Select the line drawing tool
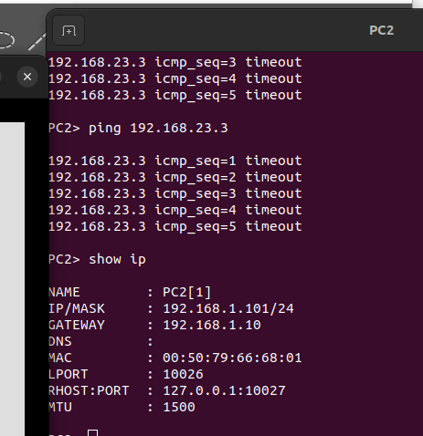Screen dimensions: 423x436 point(37,42)
